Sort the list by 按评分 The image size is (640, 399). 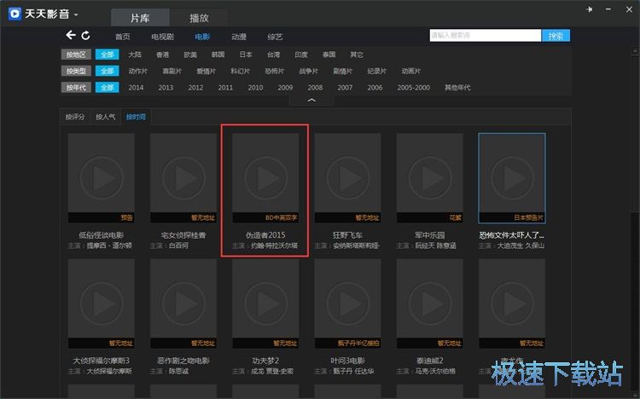[75, 117]
